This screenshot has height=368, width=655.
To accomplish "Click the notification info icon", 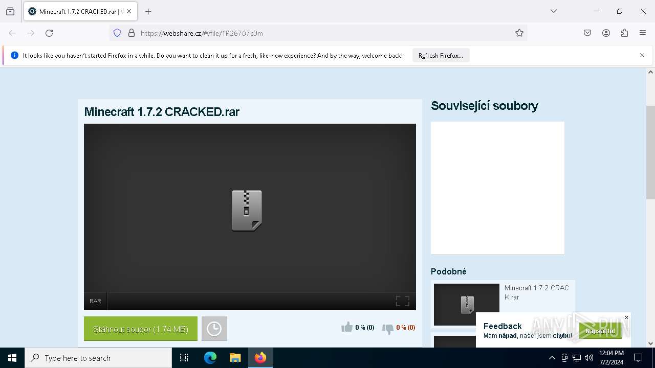I will pyautogui.click(x=14, y=55).
